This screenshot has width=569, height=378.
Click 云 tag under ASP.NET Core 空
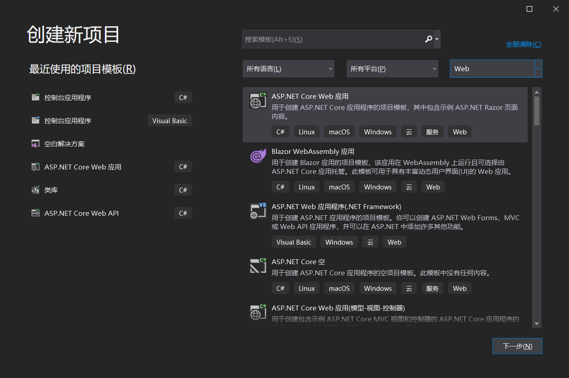409,289
